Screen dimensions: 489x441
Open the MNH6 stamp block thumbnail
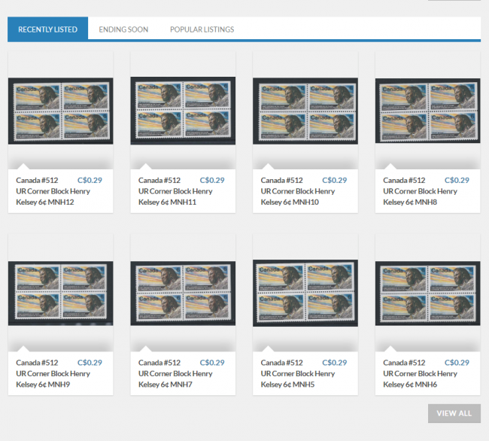(x=427, y=293)
